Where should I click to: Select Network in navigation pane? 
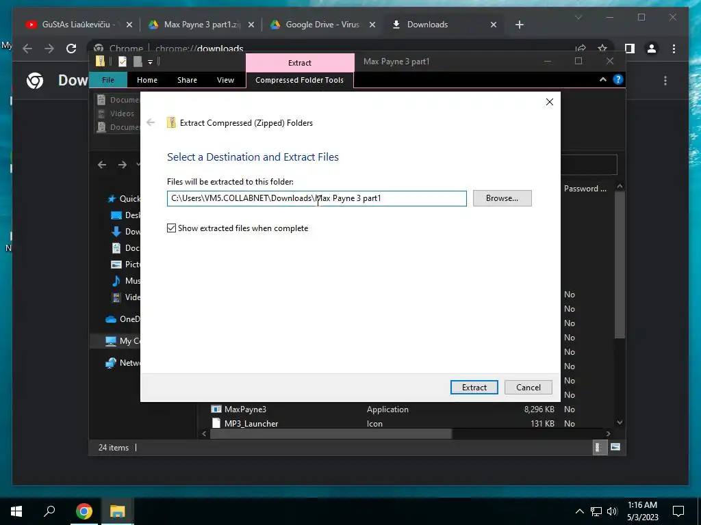pos(123,362)
